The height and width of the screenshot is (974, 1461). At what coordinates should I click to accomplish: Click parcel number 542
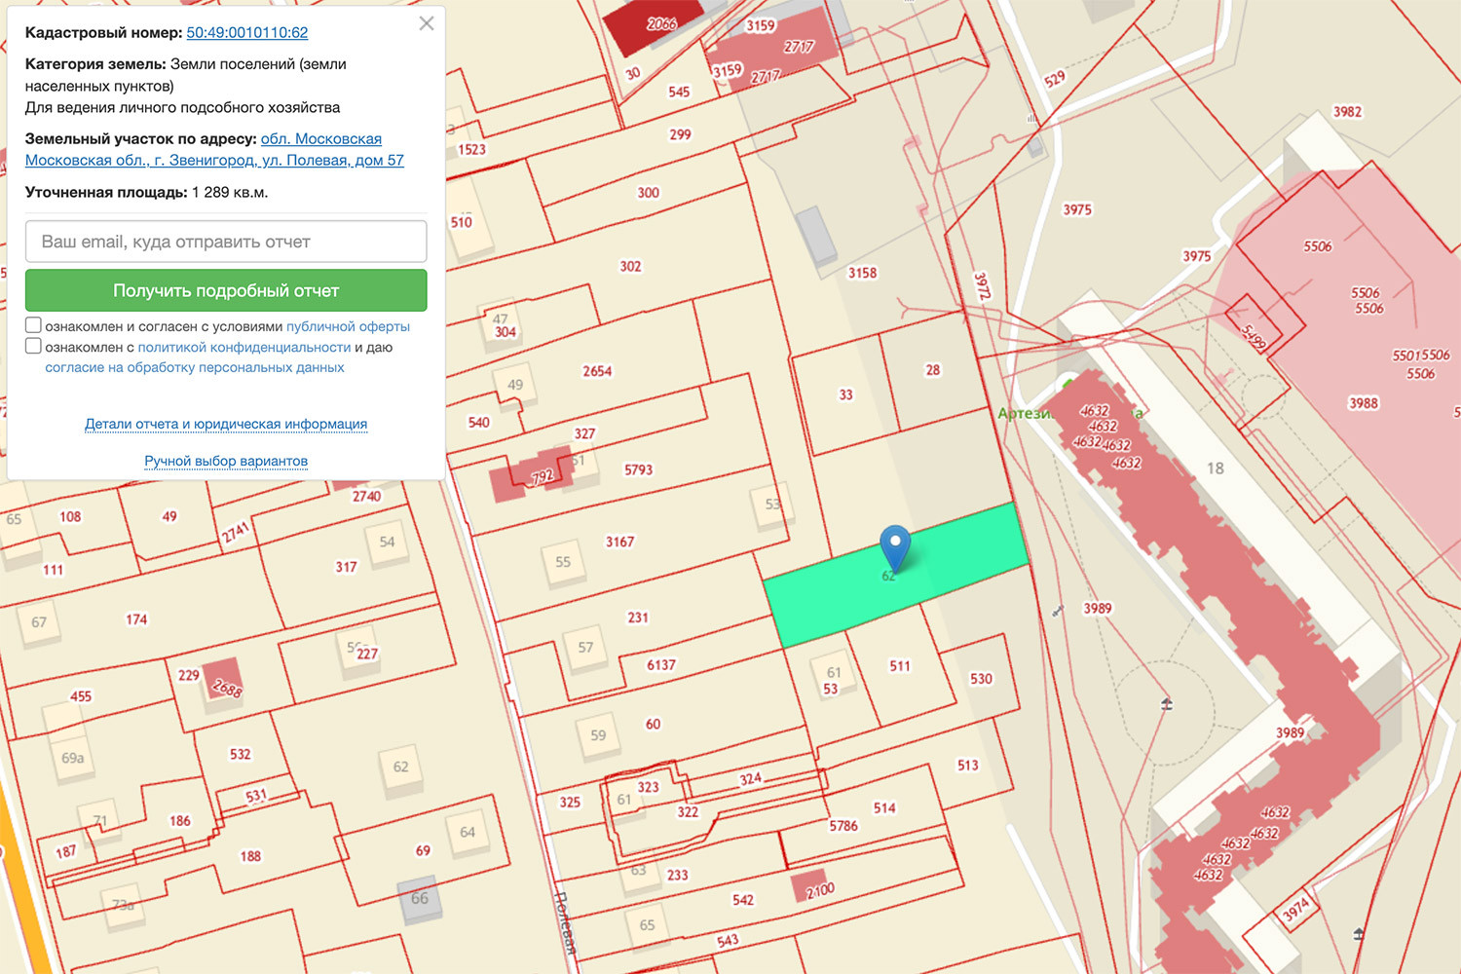click(x=743, y=900)
